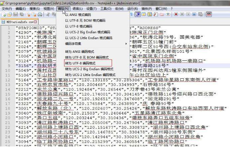Click the eye monitoring toolbar icon
230x147 pixels.
pyautogui.click(x=168, y=14)
